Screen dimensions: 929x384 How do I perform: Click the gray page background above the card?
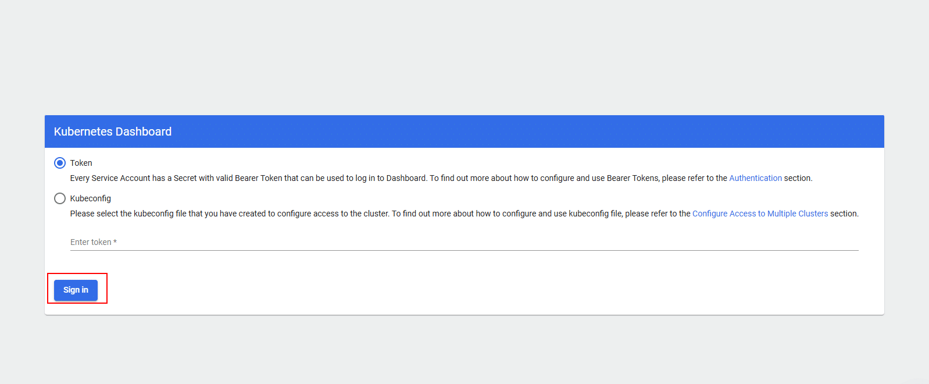[x=465, y=58]
